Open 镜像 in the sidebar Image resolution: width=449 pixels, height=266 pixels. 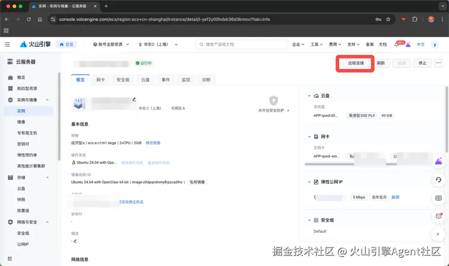click(21, 122)
